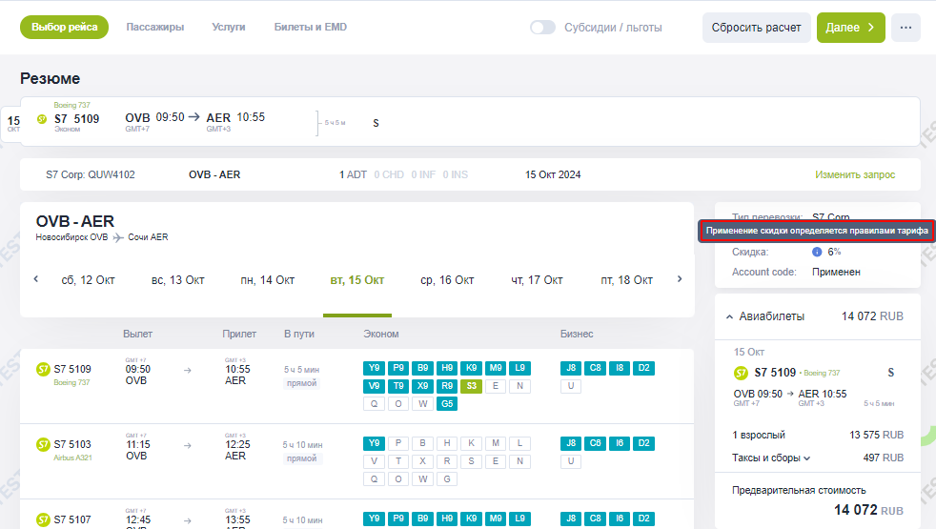The image size is (936, 529).
Task: Select date вс, 13 Окт
Action: [178, 280]
